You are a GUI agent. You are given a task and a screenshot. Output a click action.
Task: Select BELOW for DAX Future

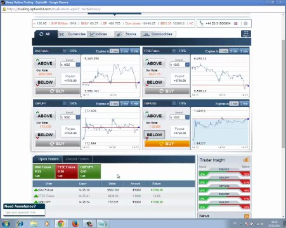[x=45, y=82]
